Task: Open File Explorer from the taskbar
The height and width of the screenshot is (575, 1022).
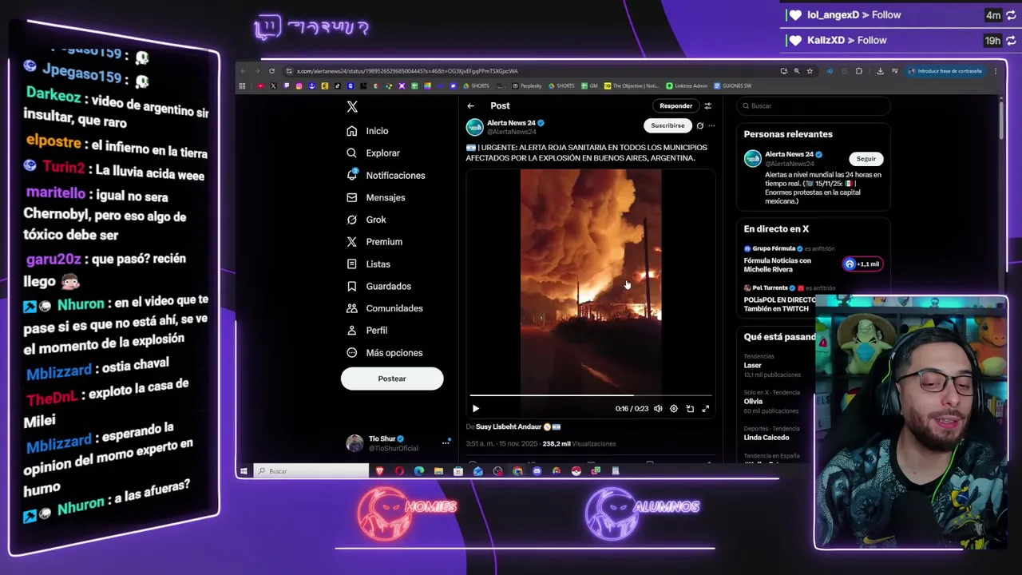Action: [438, 471]
